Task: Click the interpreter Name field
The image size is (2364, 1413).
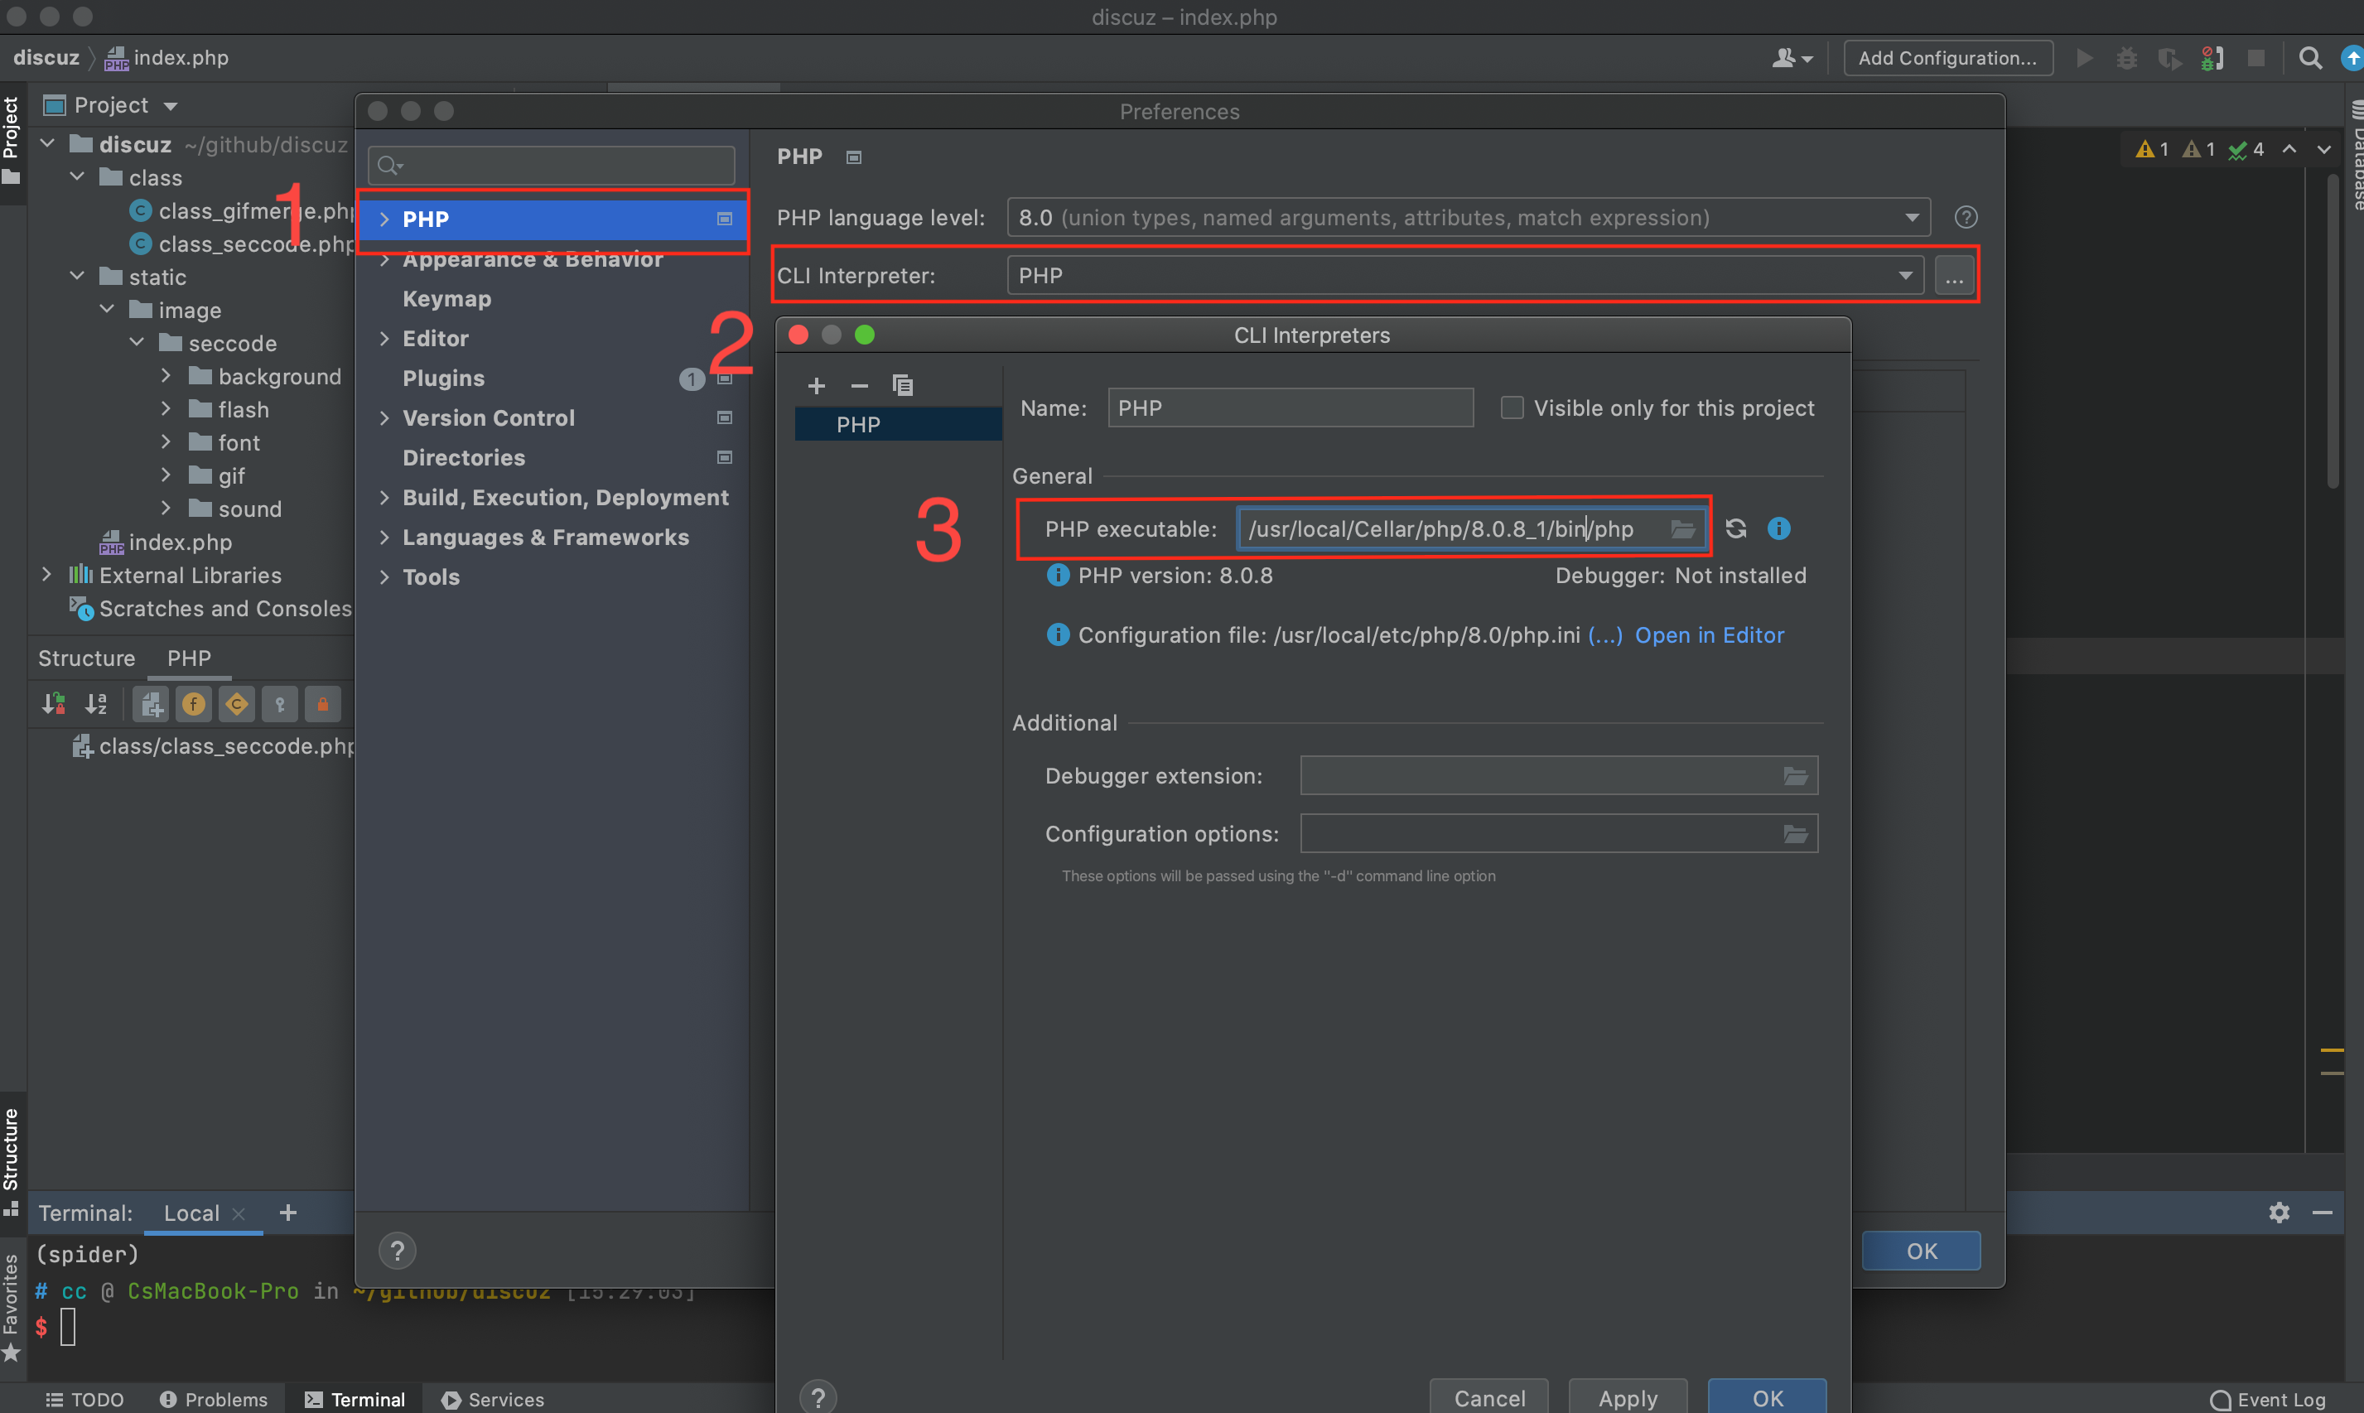Action: (x=1290, y=408)
